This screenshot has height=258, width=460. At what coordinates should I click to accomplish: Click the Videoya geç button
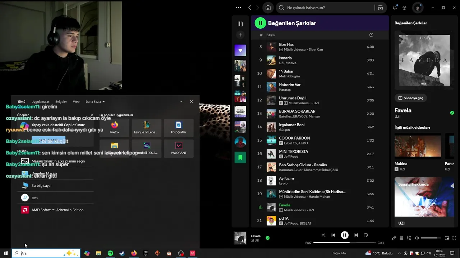pos(411,98)
